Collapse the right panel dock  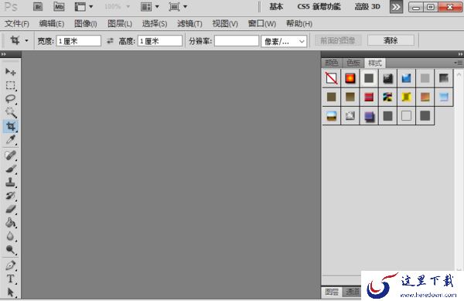click(x=460, y=54)
